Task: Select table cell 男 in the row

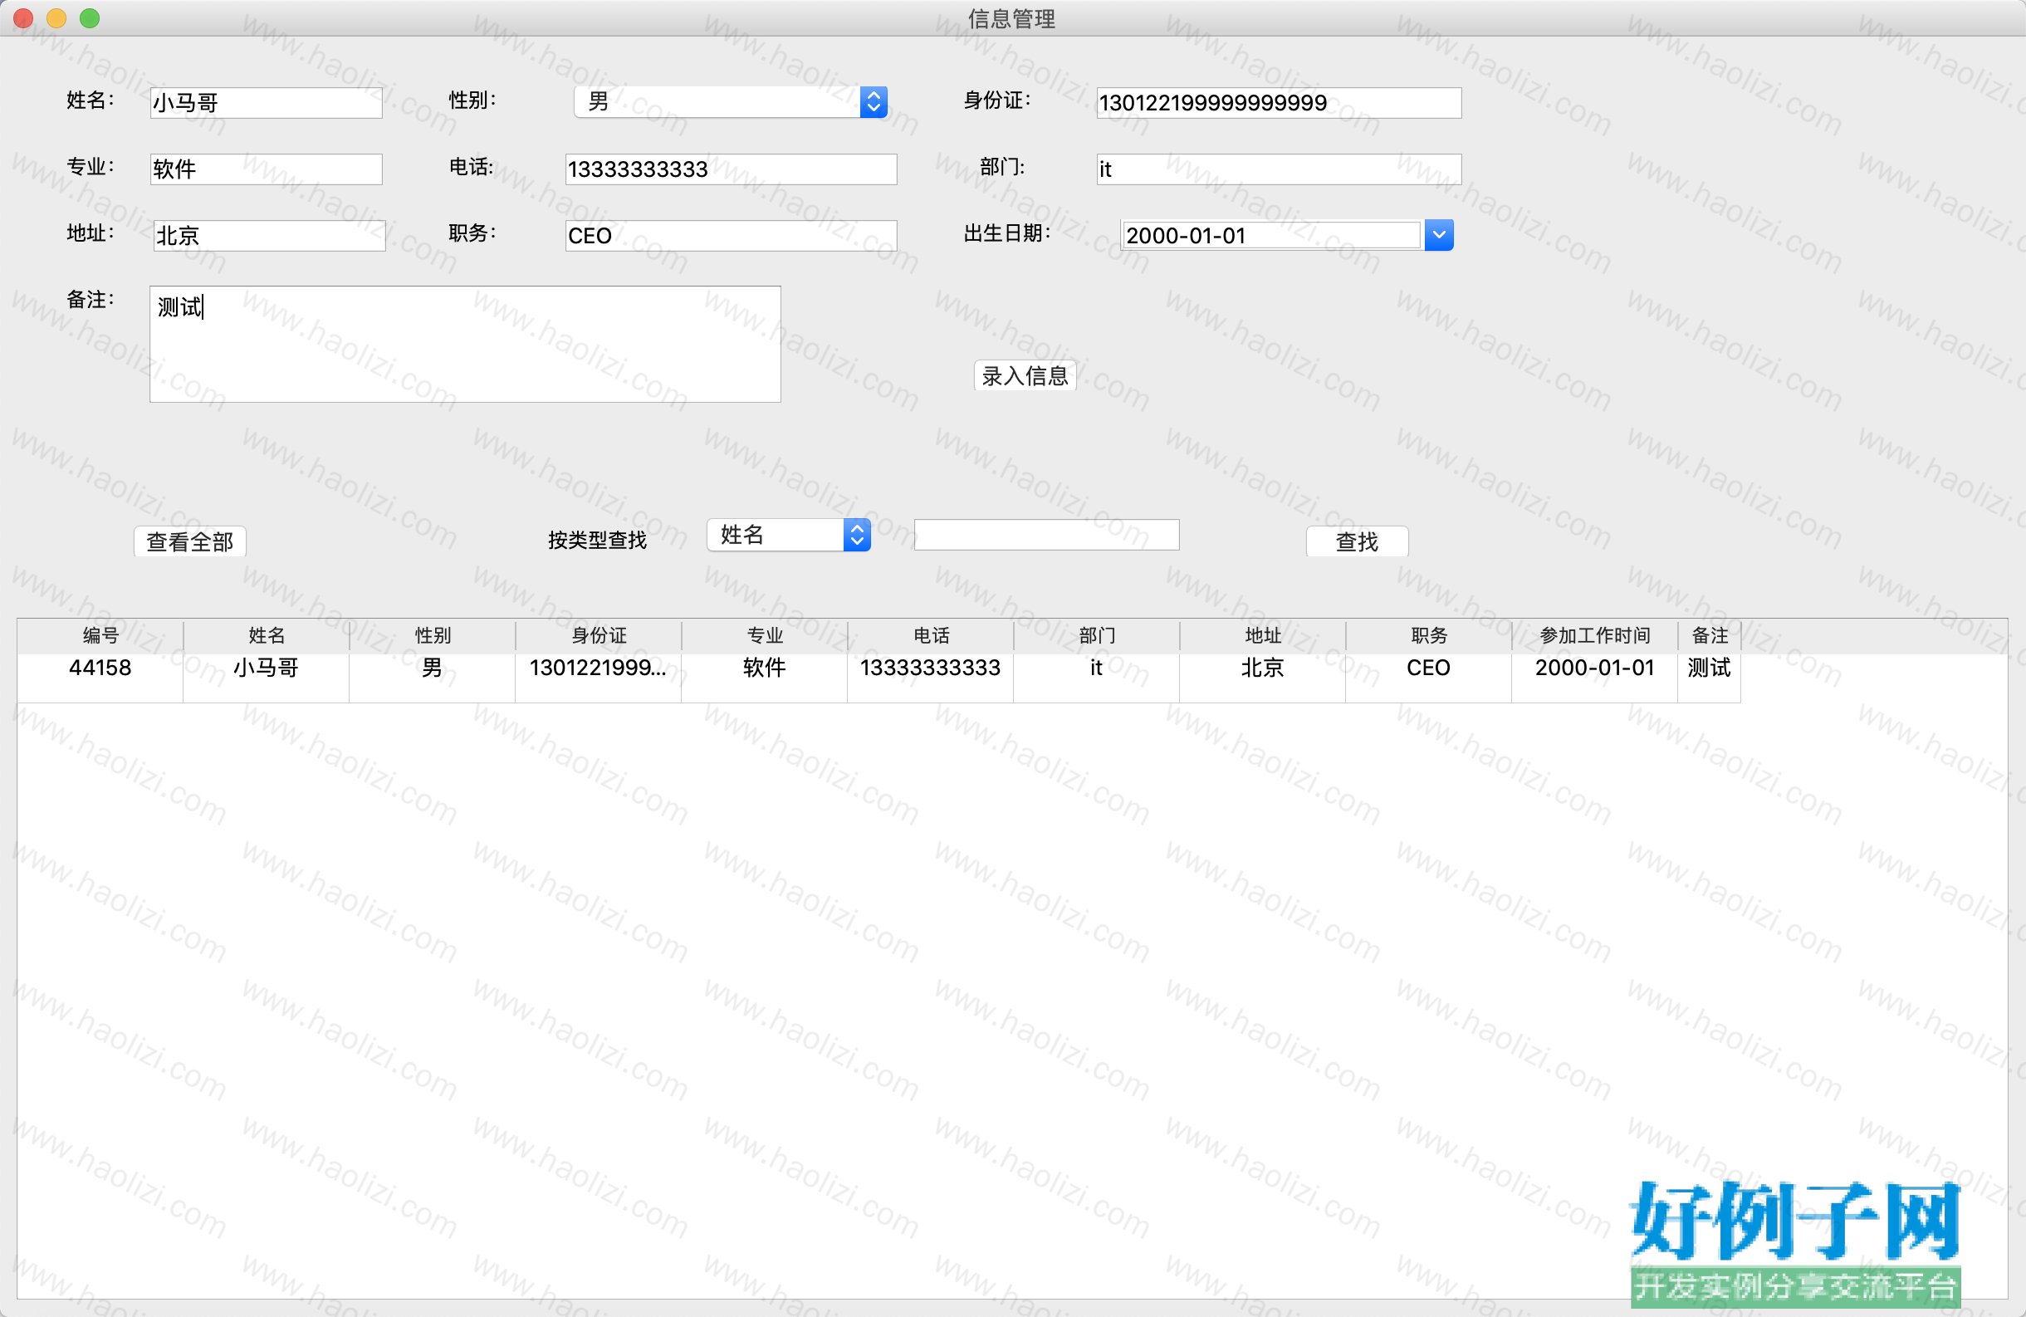Action: (433, 678)
